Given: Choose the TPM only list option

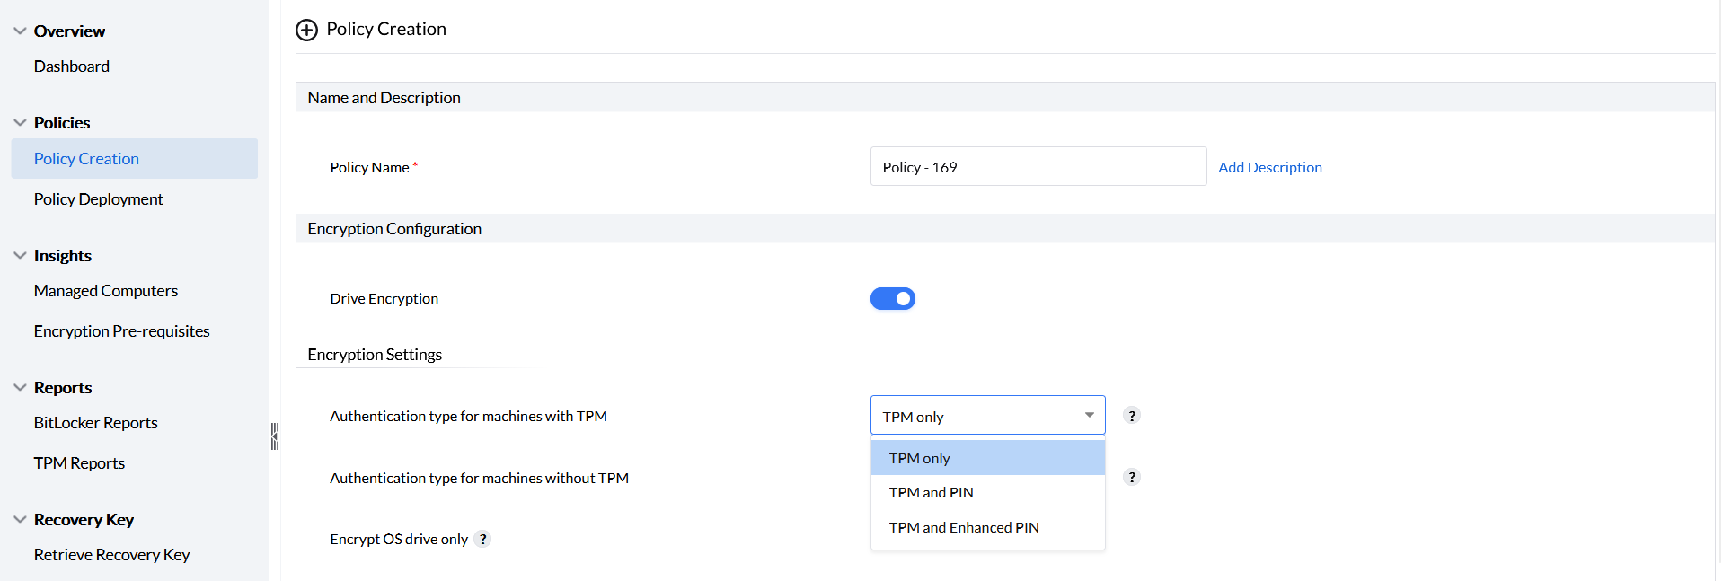Looking at the screenshot, I should (920, 458).
